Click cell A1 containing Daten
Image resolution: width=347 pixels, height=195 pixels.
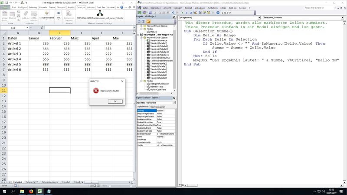[x=18, y=38]
